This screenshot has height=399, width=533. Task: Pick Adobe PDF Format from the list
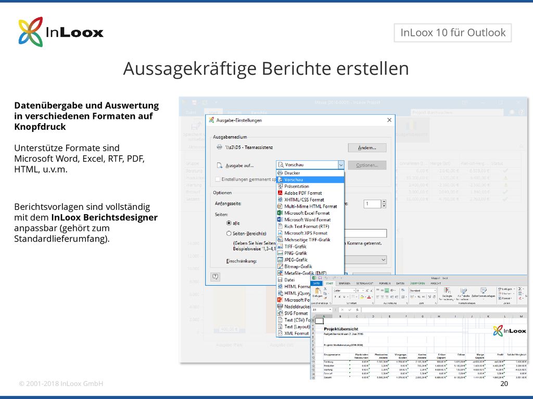(310, 193)
